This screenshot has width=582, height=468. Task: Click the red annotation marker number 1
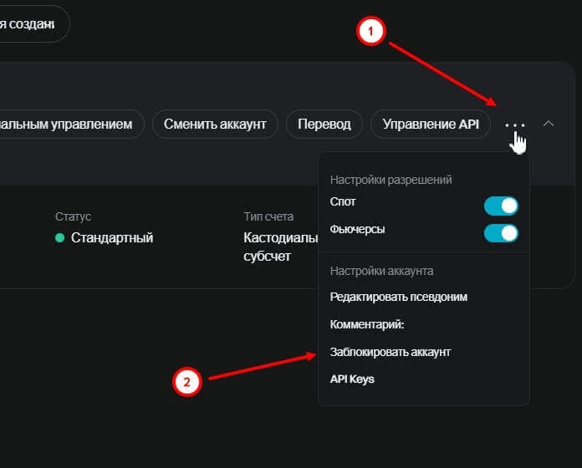[x=370, y=31]
